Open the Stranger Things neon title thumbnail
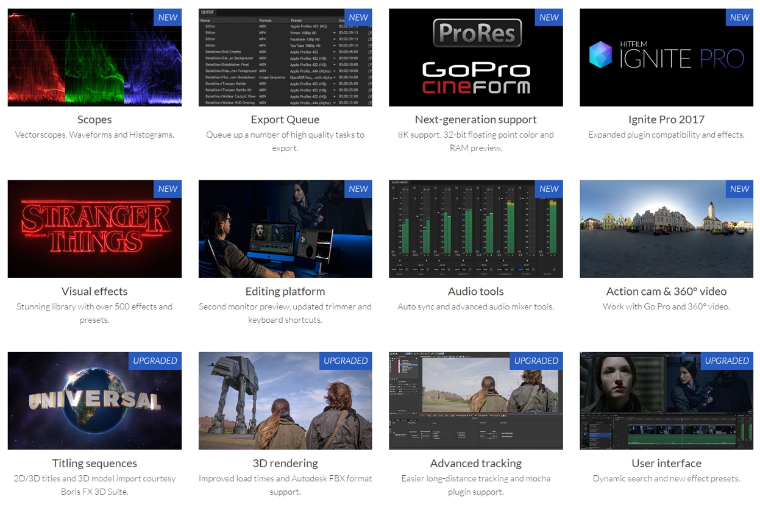This screenshot has width=760, height=505. [94, 229]
